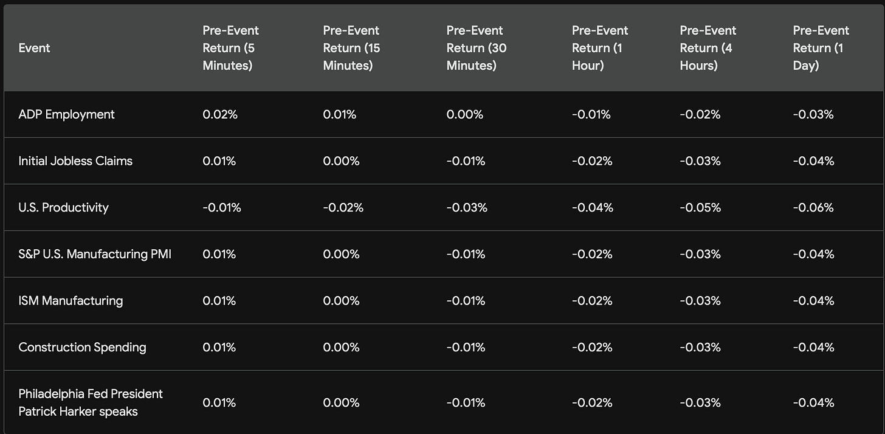Click the U.S. Productivity row label
Screen dimensions: 885x434
[64, 207]
